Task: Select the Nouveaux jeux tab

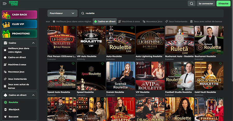Action: [152, 21]
